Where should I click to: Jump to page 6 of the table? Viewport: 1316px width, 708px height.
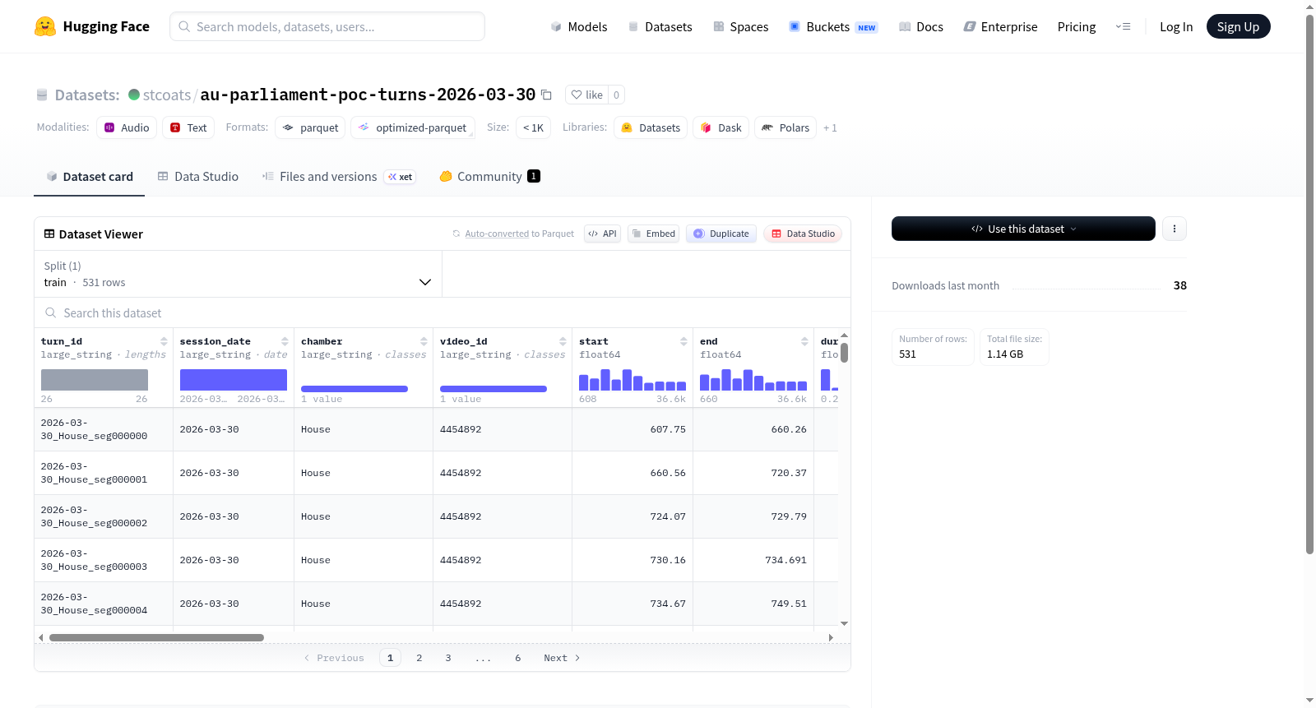point(518,658)
